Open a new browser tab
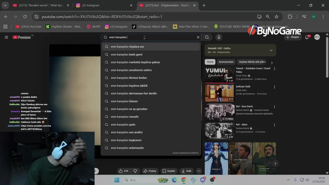The height and width of the screenshot is (185, 329). pos(204,5)
